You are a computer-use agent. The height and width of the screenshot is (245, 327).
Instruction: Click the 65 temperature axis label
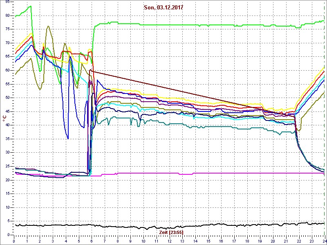[7, 57]
